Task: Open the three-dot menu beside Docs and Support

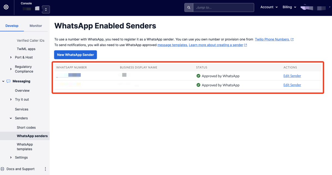Action: (x=45, y=169)
